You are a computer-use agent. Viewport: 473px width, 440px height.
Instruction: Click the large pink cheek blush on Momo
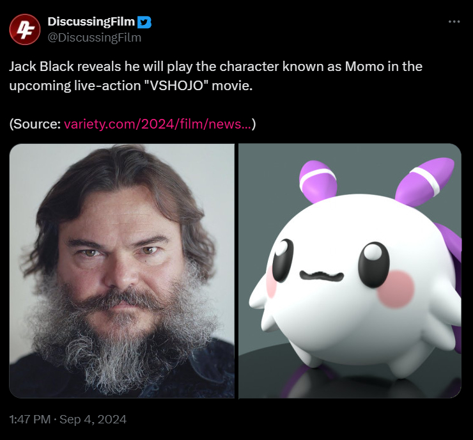click(396, 289)
